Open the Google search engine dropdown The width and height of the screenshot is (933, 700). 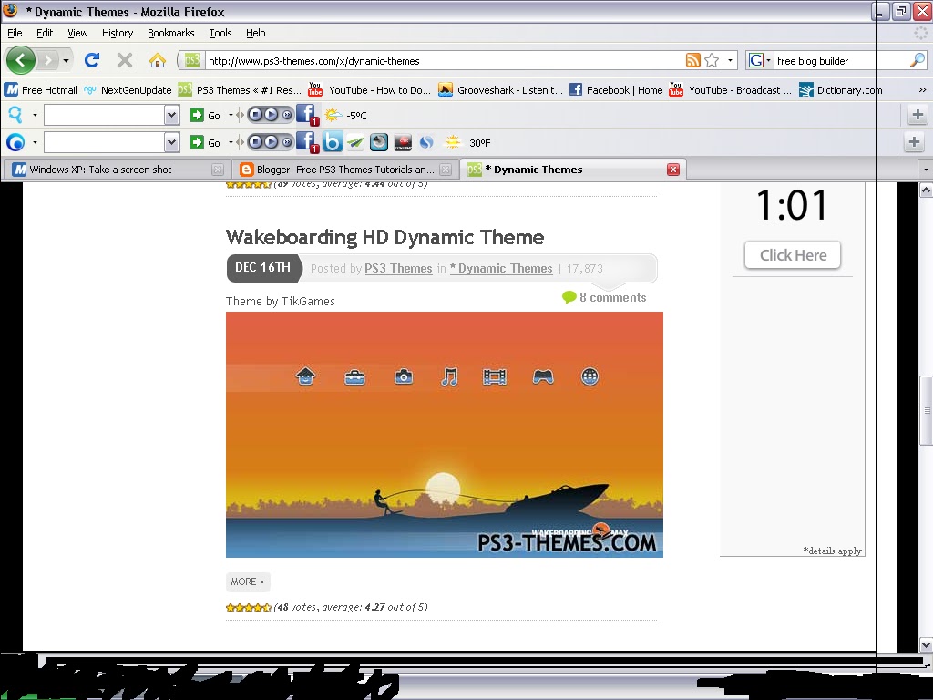[x=768, y=60]
